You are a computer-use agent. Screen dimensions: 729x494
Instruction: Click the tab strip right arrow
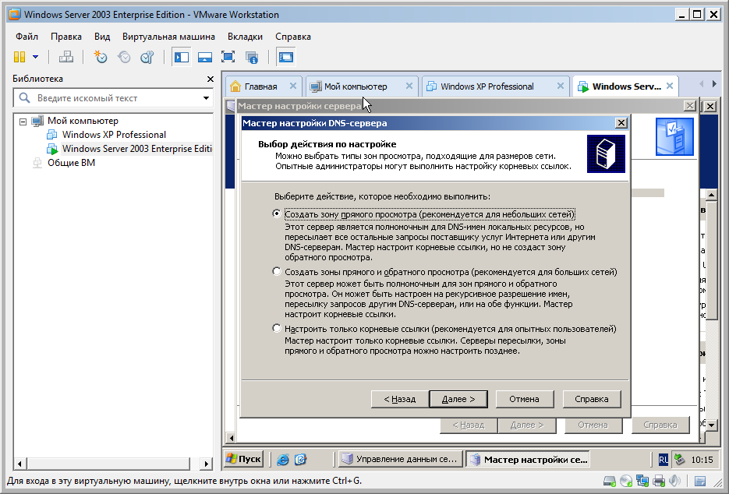[715, 84]
